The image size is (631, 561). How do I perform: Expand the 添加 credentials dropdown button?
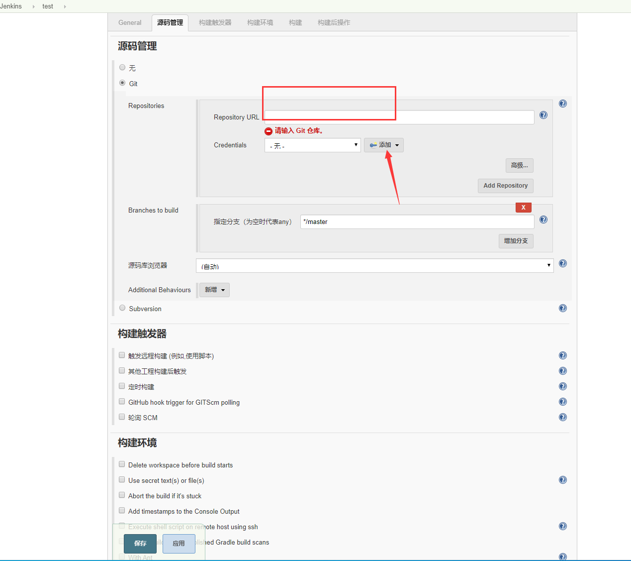tap(384, 145)
